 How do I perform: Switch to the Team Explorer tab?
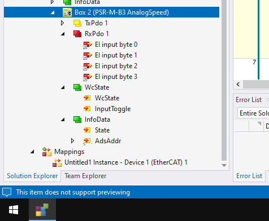[85, 176]
